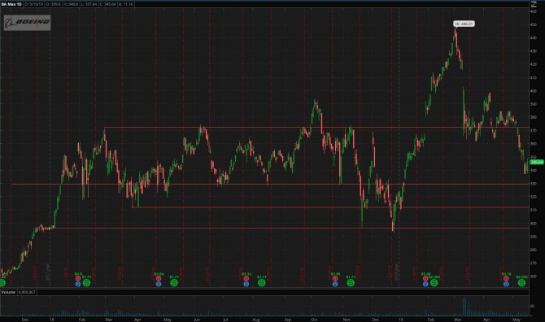
Task: Click the green current price tag 345.64
Action: click(537, 162)
